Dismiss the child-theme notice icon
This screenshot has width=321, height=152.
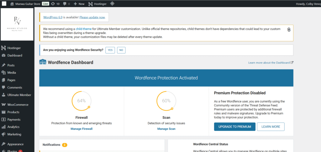[x=289, y=29]
